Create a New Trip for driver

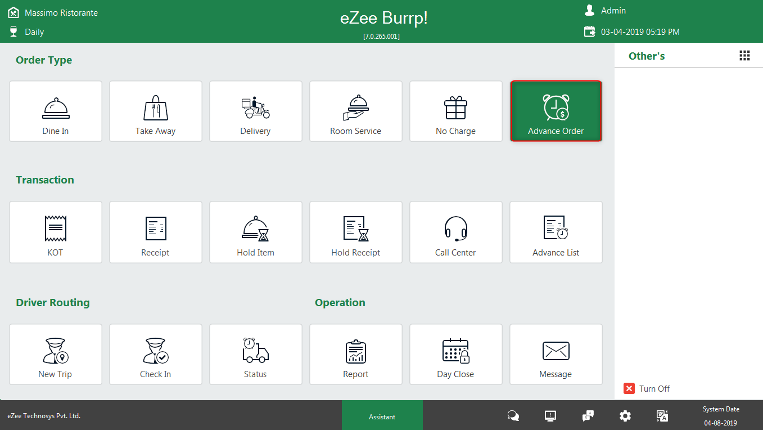[56, 354]
